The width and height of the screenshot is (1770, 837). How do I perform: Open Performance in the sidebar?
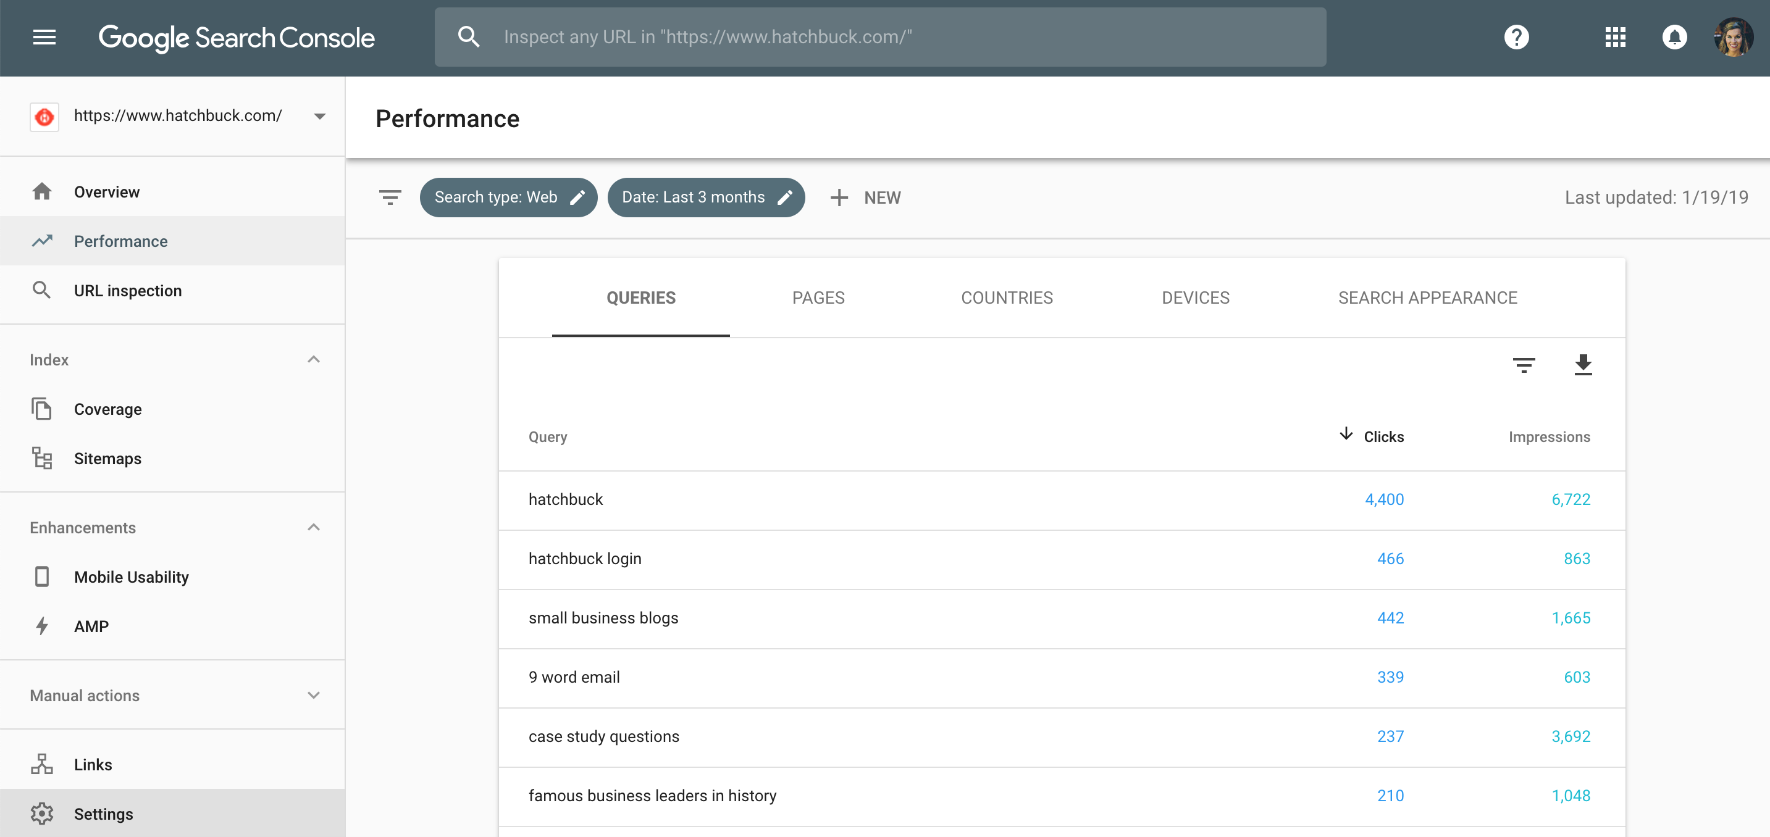(x=172, y=241)
